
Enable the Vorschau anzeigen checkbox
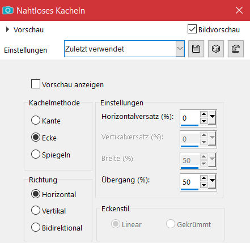click(x=36, y=84)
